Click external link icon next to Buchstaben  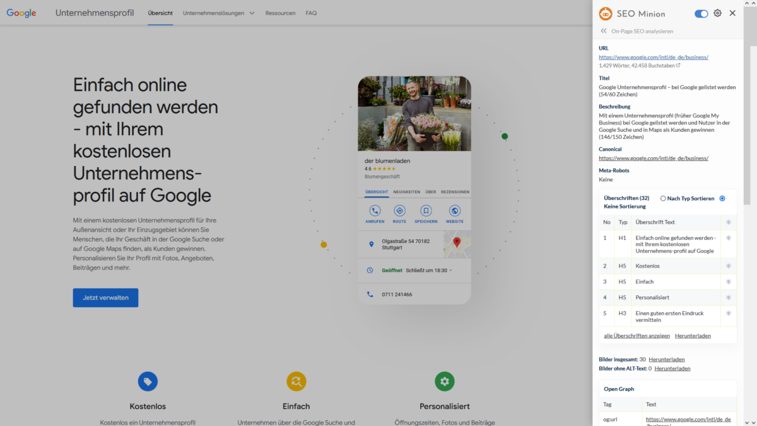678,65
